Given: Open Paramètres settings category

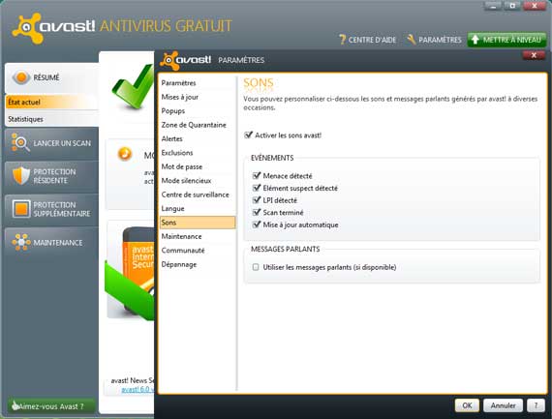Looking at the screenshot, I should (198, 83).
